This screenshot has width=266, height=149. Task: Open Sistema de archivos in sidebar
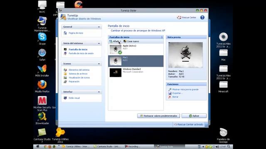coord(78,74)
